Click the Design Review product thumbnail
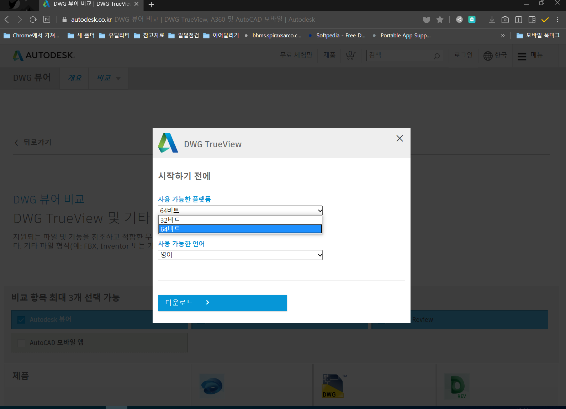The width and height of the screenshot is (566, 409). [457, 387]
